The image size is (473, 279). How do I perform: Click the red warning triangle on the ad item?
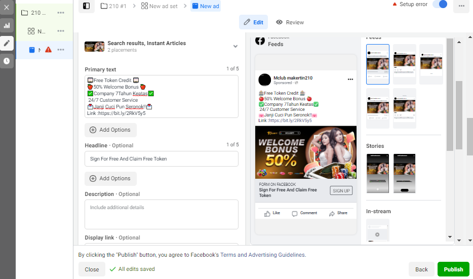(48, 50)
